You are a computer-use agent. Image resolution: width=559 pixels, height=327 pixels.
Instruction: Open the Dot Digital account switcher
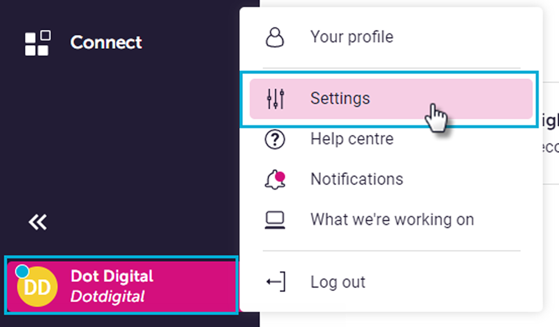pyautogui.click(x=121, y=287)
